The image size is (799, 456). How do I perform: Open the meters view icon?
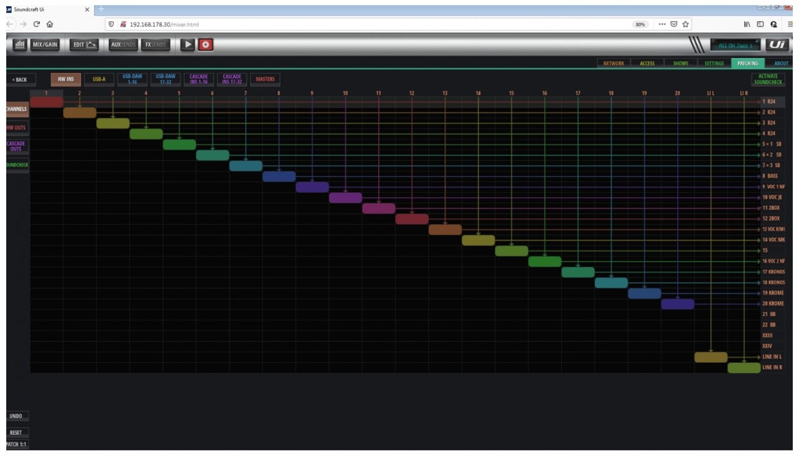click(19, 45)
